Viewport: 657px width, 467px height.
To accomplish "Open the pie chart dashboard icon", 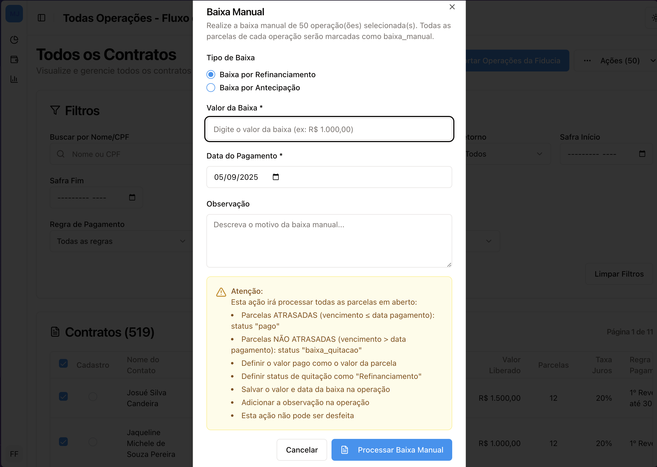I will pyautogui.click(x=14, y=40).
